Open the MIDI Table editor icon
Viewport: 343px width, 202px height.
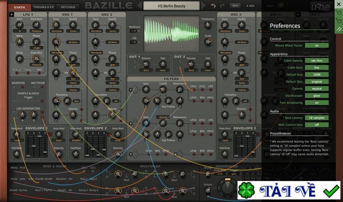[x=339, y=21]
